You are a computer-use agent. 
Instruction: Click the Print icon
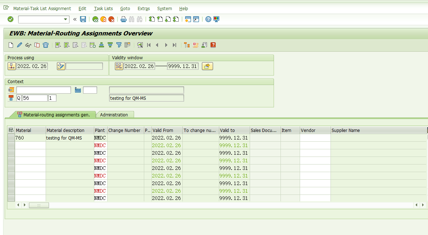(123, 19)
